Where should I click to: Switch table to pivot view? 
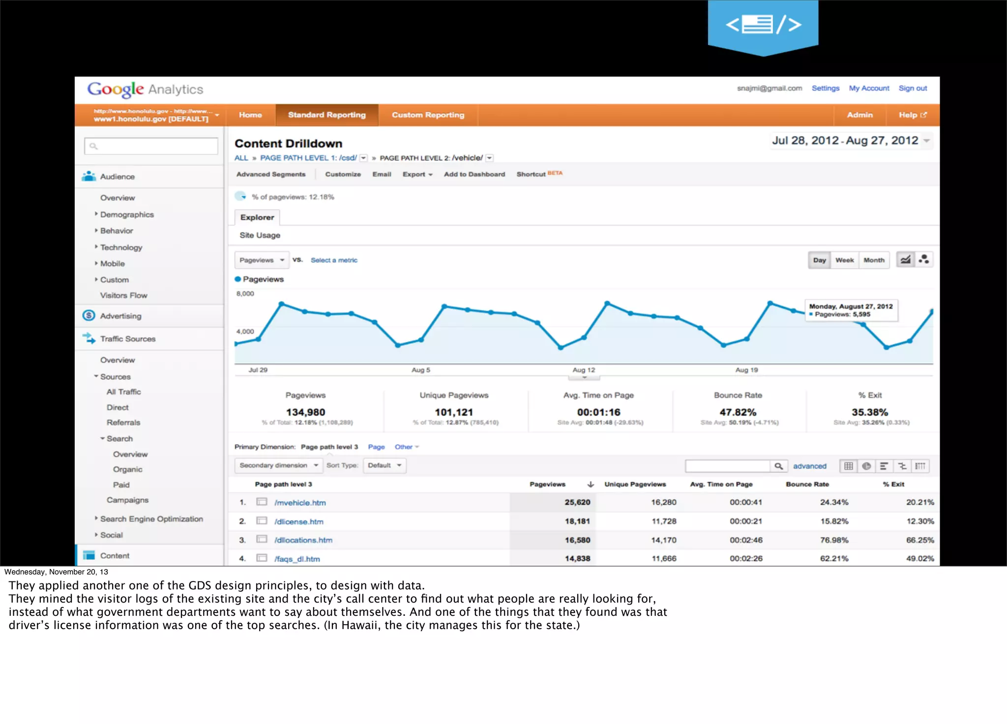920,466
